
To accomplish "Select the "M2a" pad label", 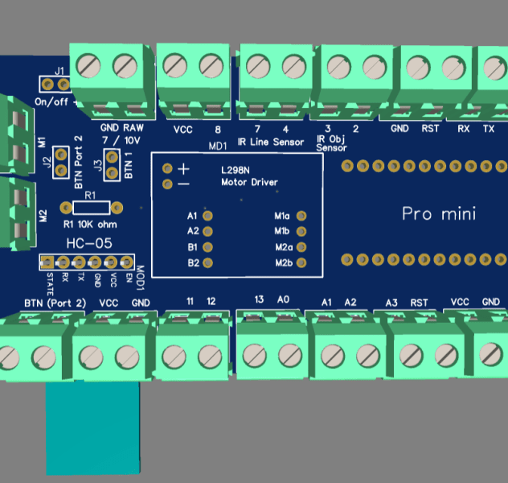I will coord(284,247).
